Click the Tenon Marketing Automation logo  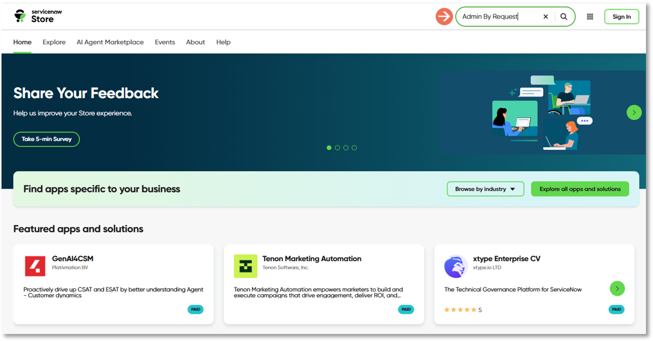tap(245, 266)
